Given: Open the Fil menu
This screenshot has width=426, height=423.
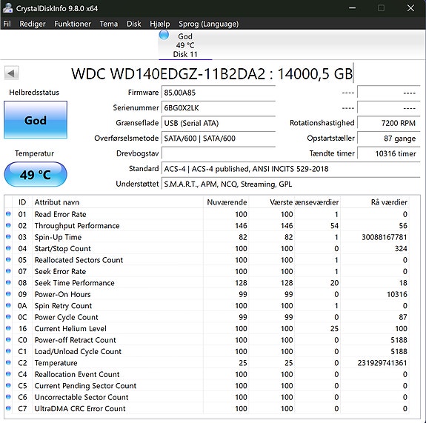Looking at the screenshot, I should 7,24.
